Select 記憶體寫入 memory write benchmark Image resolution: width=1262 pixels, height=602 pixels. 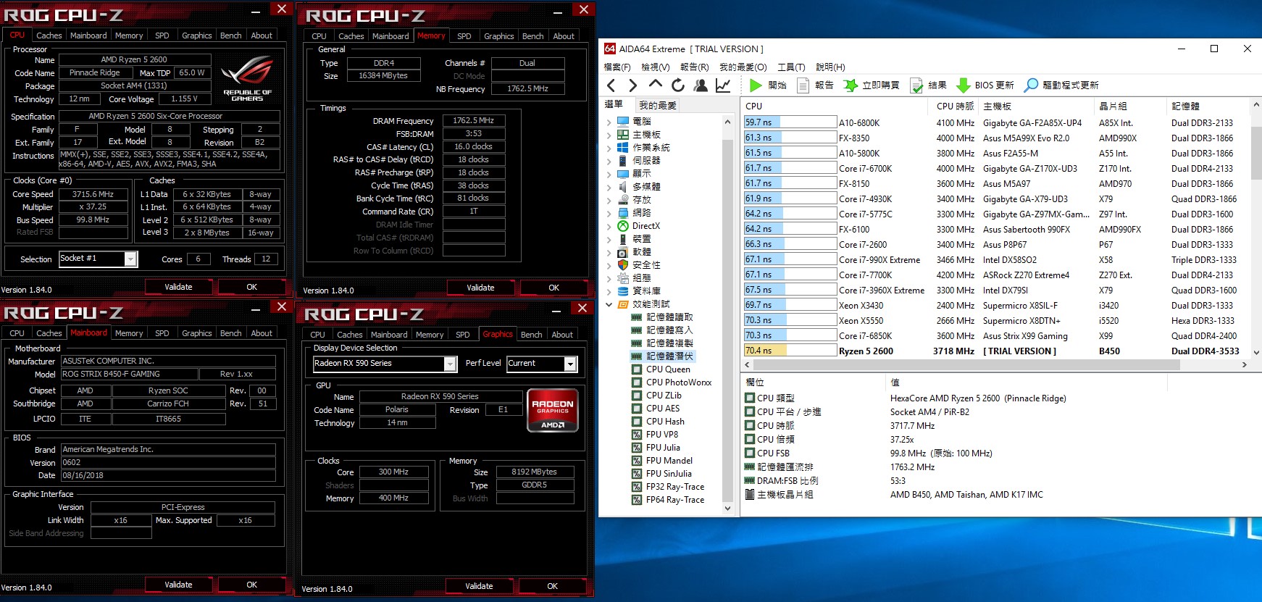click(662, 330)
